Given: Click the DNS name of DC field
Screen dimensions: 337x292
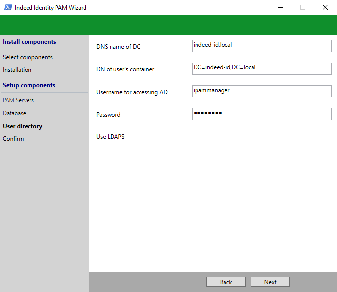Looking at the screenshot, I should [x=262, y=46].
